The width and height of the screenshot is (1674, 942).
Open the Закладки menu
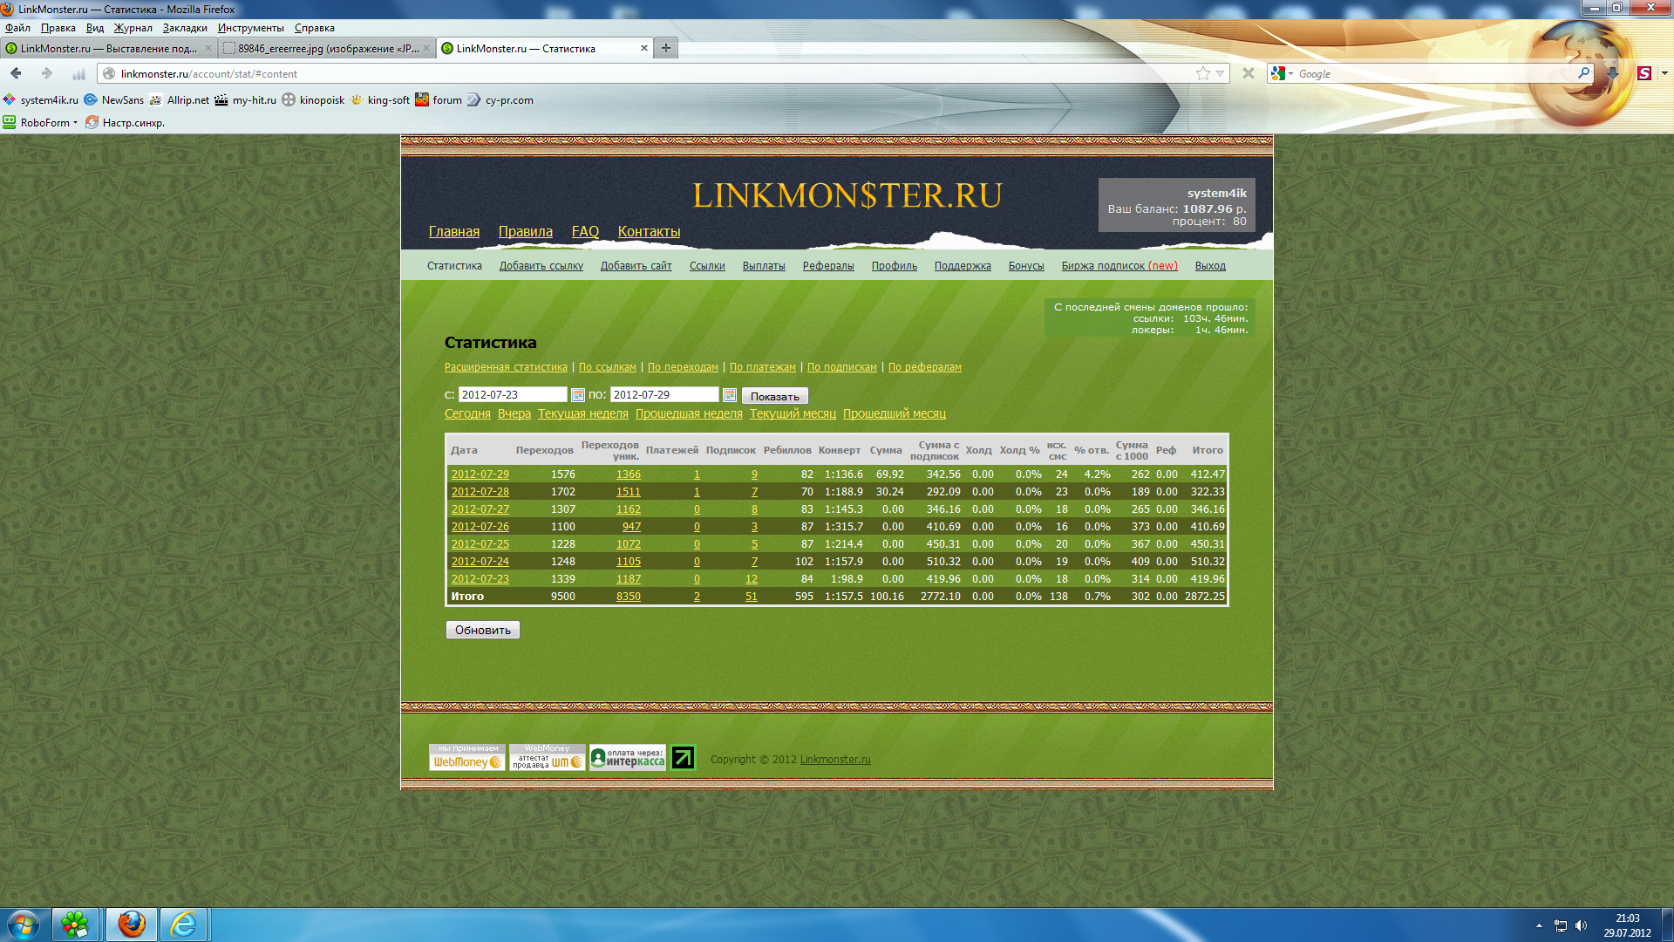click(185, 28)
